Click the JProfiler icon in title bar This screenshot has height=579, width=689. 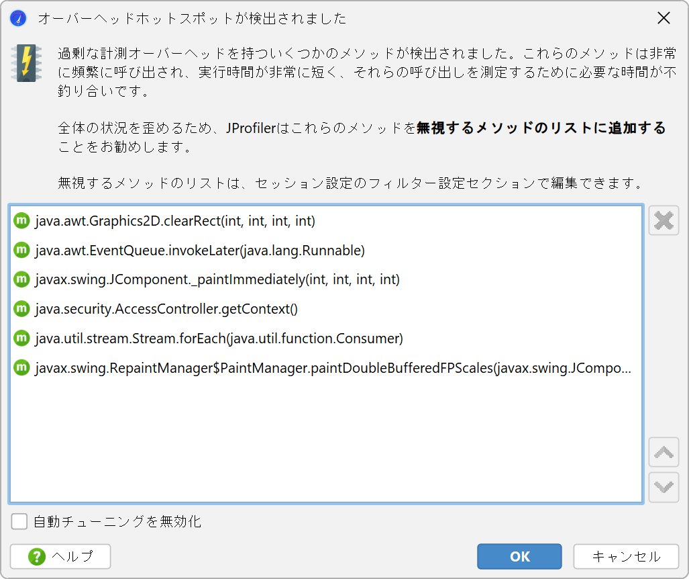pos(18,19)
